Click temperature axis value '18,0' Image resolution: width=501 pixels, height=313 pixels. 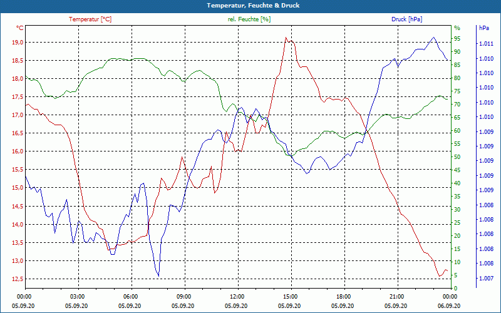click(x=18, y=79)
